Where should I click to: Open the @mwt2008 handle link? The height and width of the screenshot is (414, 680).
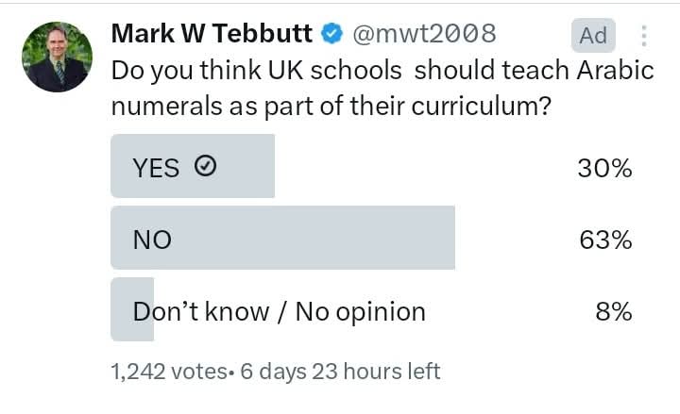click(x=424, y=34)
